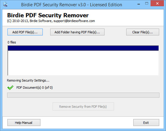Choose Add Folder having PDF File(s)
166x131 pixels.
[77, 32]
